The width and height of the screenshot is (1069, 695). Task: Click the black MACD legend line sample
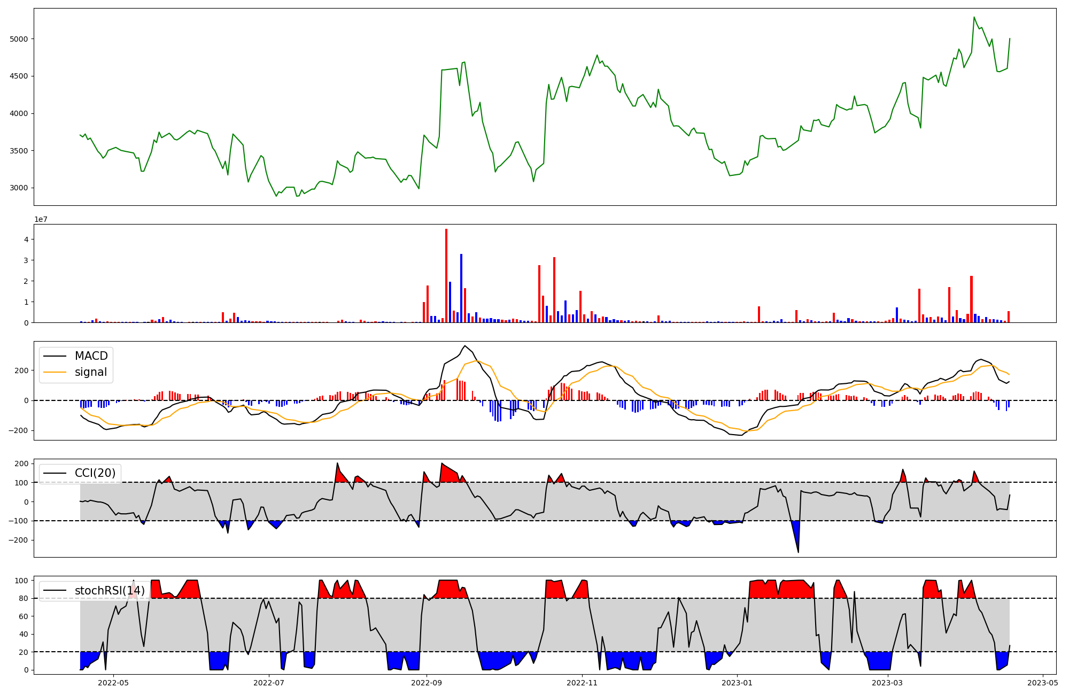(55, 356)
